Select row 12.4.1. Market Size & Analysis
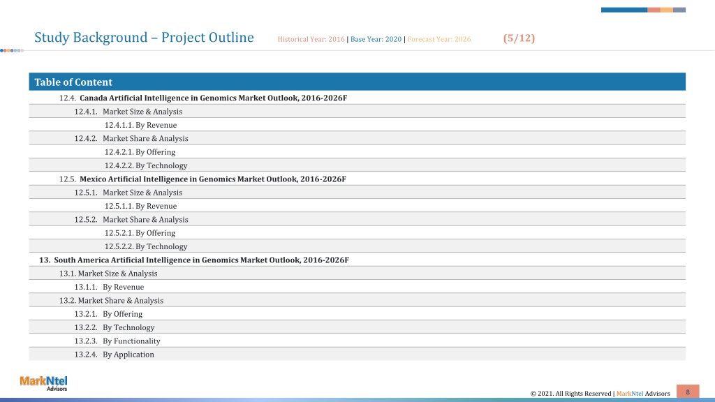The height and width of the screenshot is (402, 715). click(x=357, y=111)
